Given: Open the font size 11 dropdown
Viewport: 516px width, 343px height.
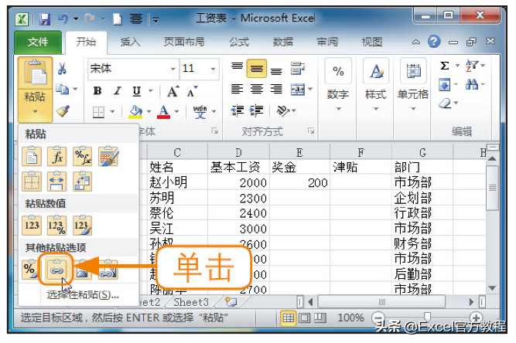Looking at the screenshot, I should pos(214,69).
